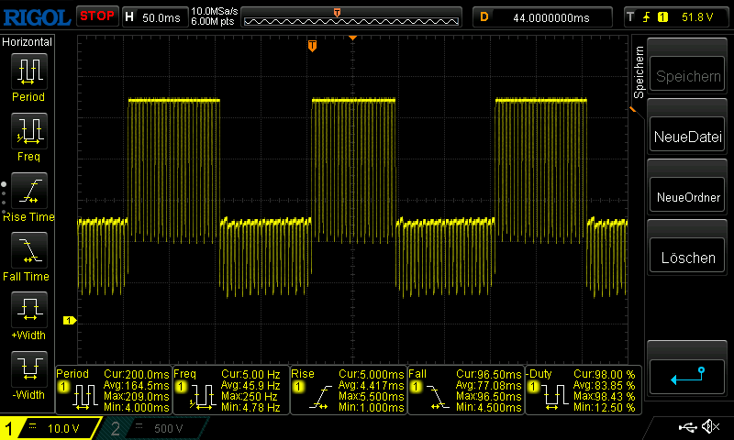Select channel 2 tab at 500 V
The image size is (734, 440).
click(154, 428)
